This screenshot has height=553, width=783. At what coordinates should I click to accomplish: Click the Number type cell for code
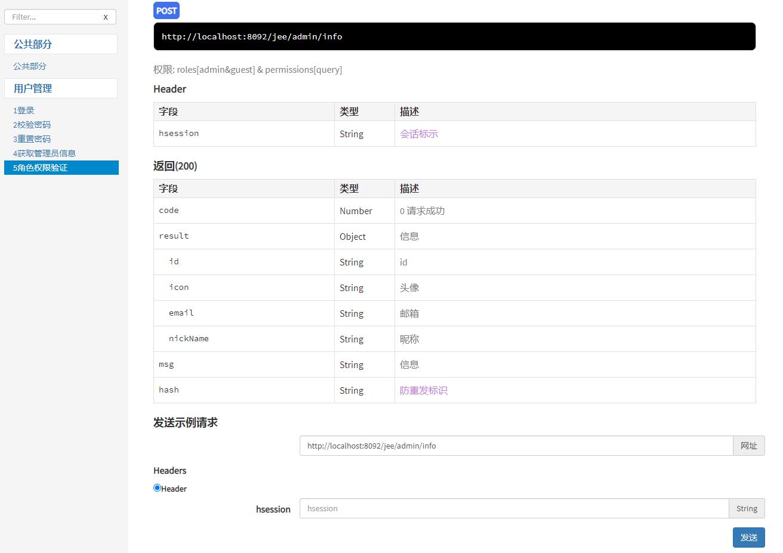pos(365,211)
